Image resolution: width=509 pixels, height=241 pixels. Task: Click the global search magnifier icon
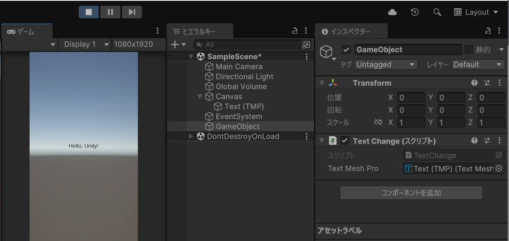437,12
